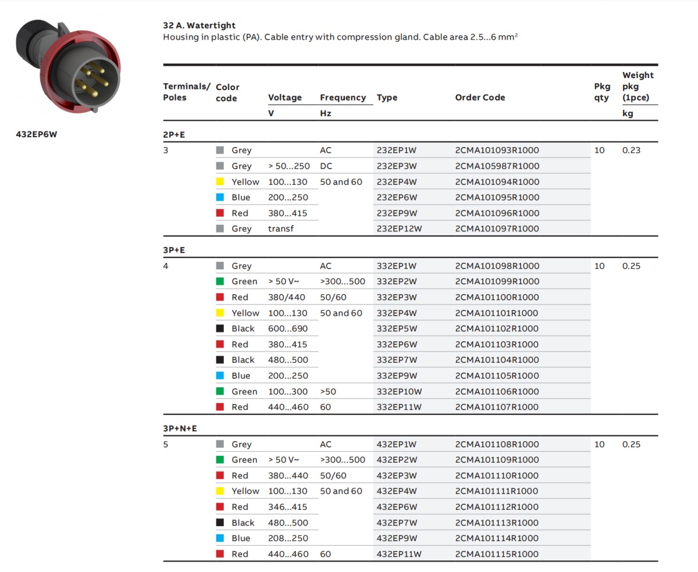Select the "32 A. Watertight" heading
Image resolution: width=698 pixels, height=572 pixels.
click(x=200, y=26)
